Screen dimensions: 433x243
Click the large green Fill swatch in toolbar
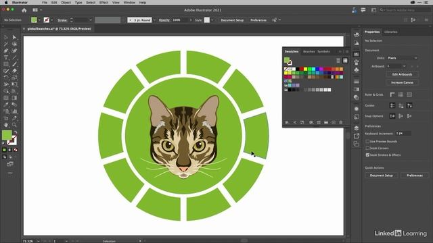pyautogui.click(x=7, y=135)
